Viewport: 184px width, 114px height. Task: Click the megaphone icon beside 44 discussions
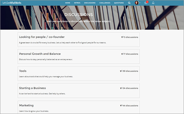(x=121, y=105)
